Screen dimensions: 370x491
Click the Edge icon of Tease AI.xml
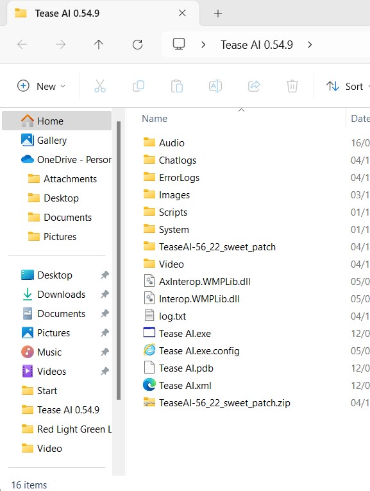coord(149,385)
